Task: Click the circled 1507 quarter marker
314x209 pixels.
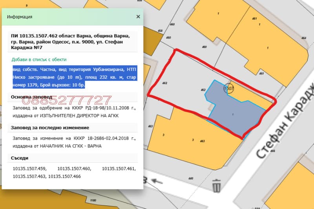Action: coord(228,89)
